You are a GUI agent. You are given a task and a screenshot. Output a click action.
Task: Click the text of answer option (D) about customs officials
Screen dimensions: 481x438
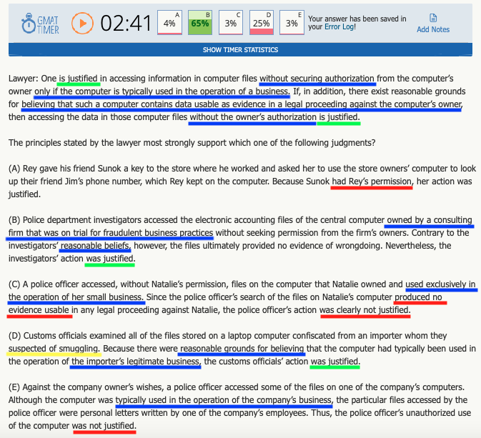tap(242, 349)
